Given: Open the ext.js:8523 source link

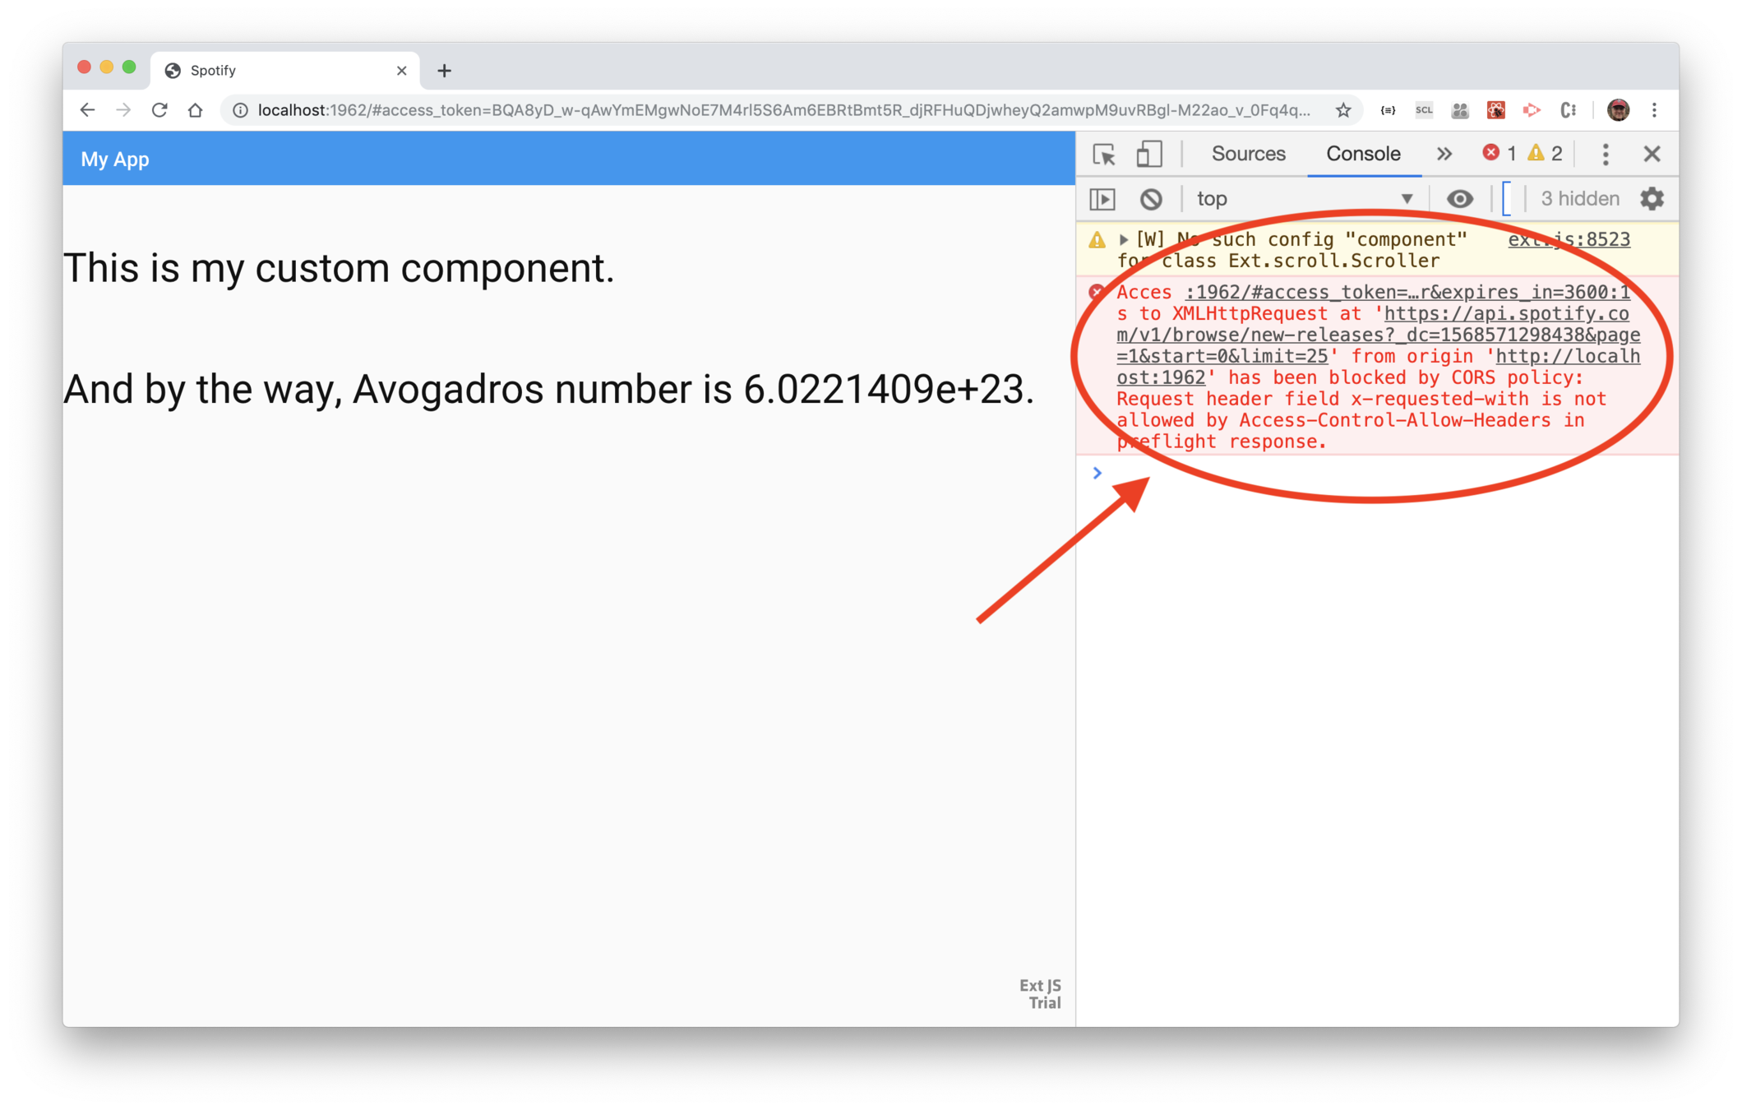Looking at the screenshot, I should (x=1569, y=240).
